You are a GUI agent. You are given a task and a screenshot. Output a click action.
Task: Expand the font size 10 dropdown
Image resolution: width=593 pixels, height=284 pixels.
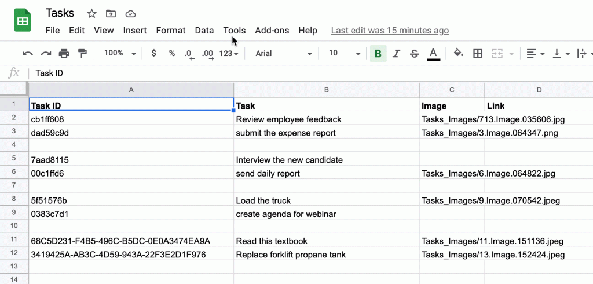coord(345,53)
